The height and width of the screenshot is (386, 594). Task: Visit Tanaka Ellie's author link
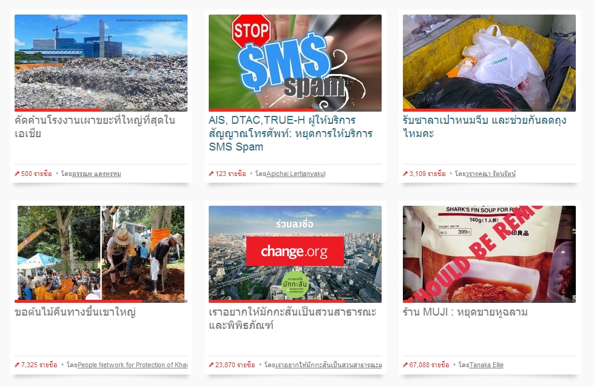(487, 365)
